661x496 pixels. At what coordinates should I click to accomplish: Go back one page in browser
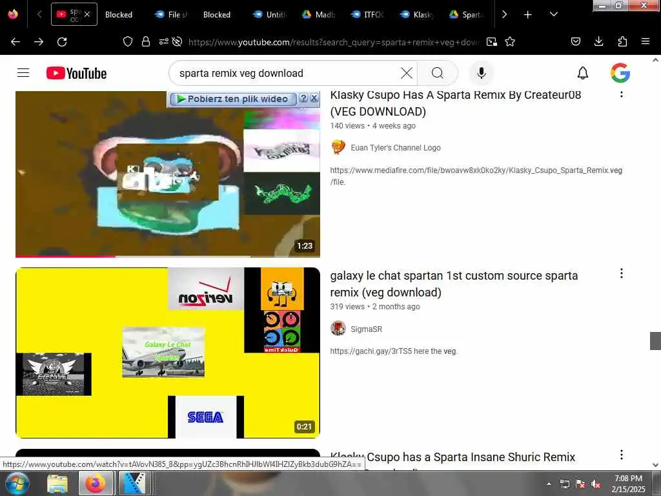tap(15, 42)
